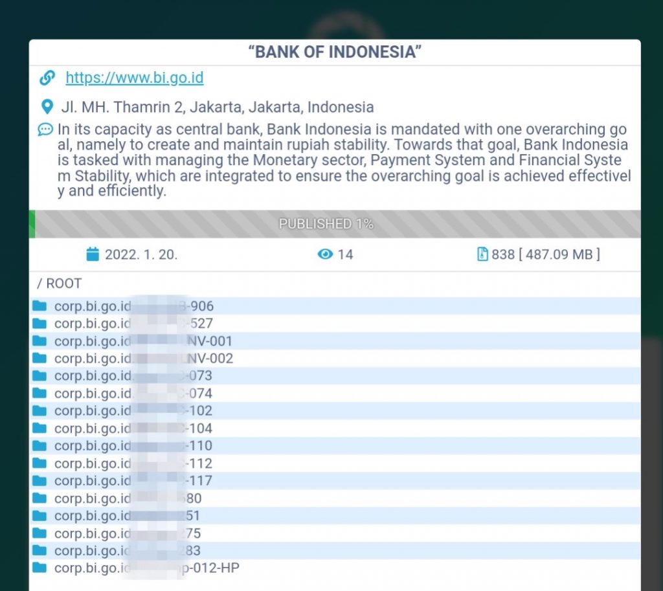Expand the folder ending in -110

[x=133, y=446]
